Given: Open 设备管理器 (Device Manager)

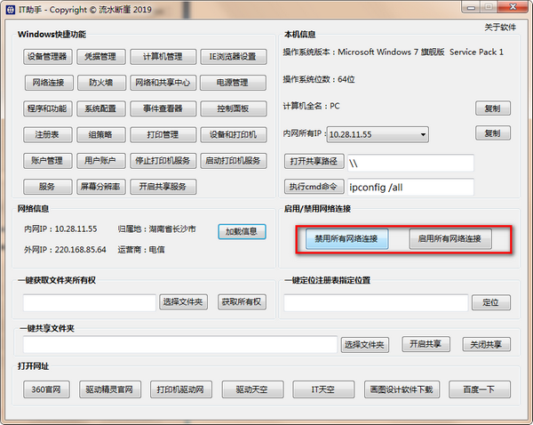Looking at the screenshot, I should point(48,57).
